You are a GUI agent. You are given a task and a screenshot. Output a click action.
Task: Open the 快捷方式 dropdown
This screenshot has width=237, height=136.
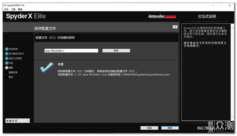pyautogui.click(x=17, y=121)
